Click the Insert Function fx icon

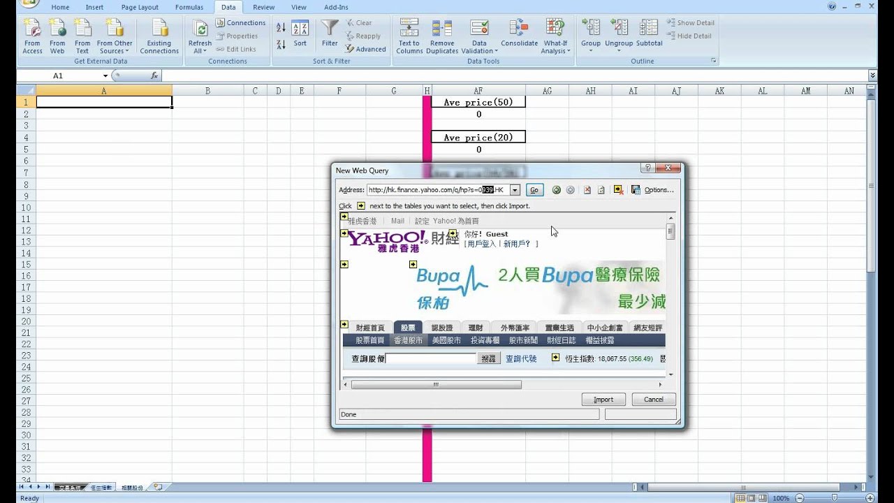[x=154, y=75]
